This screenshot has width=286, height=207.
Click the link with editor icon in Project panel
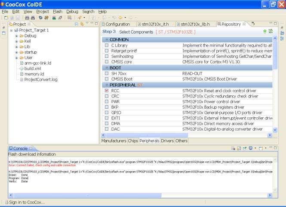coord(82,24)
